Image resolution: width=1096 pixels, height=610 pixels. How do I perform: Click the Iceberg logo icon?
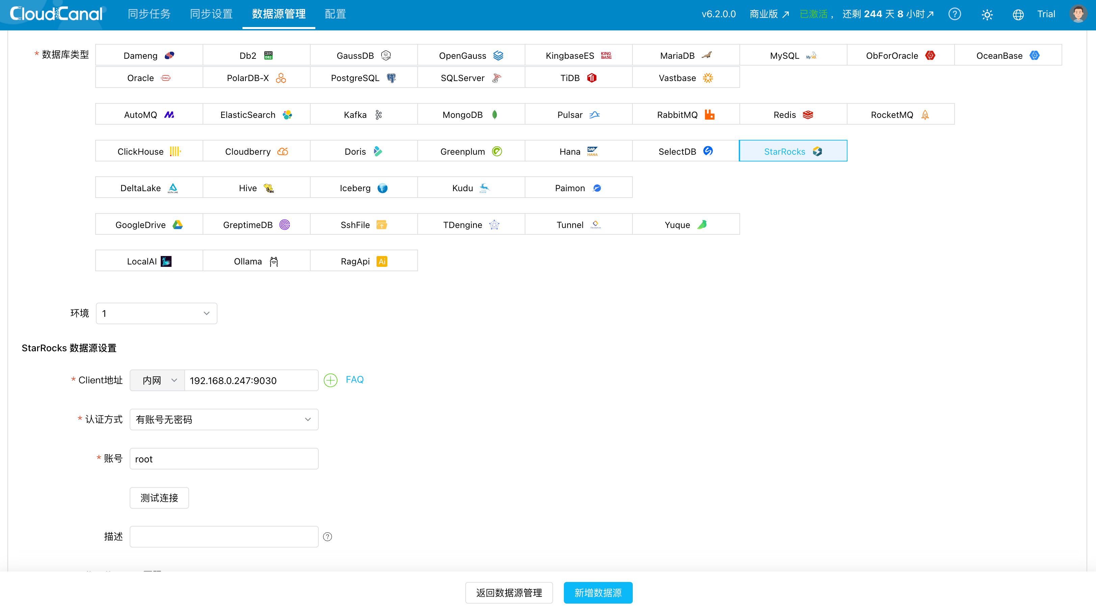coord(383,188)
